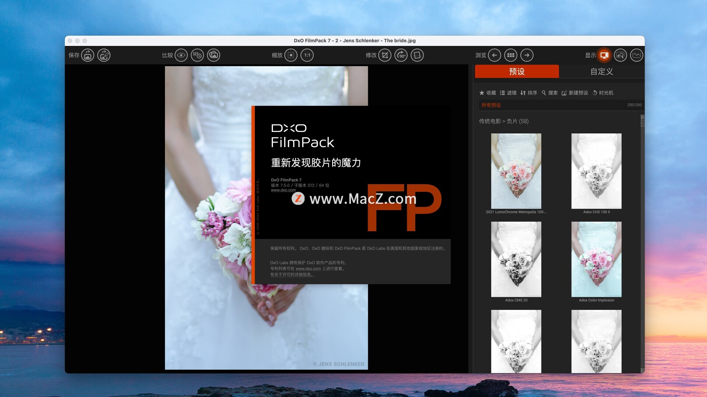Click the 浏览 toolbar label
The image size is (707, 397).
481,55
